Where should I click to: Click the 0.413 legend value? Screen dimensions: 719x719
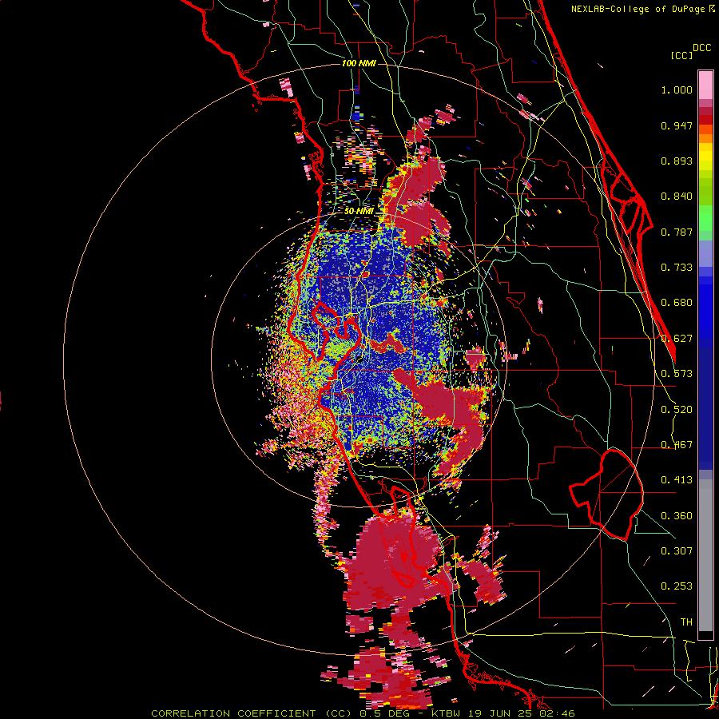677,480
